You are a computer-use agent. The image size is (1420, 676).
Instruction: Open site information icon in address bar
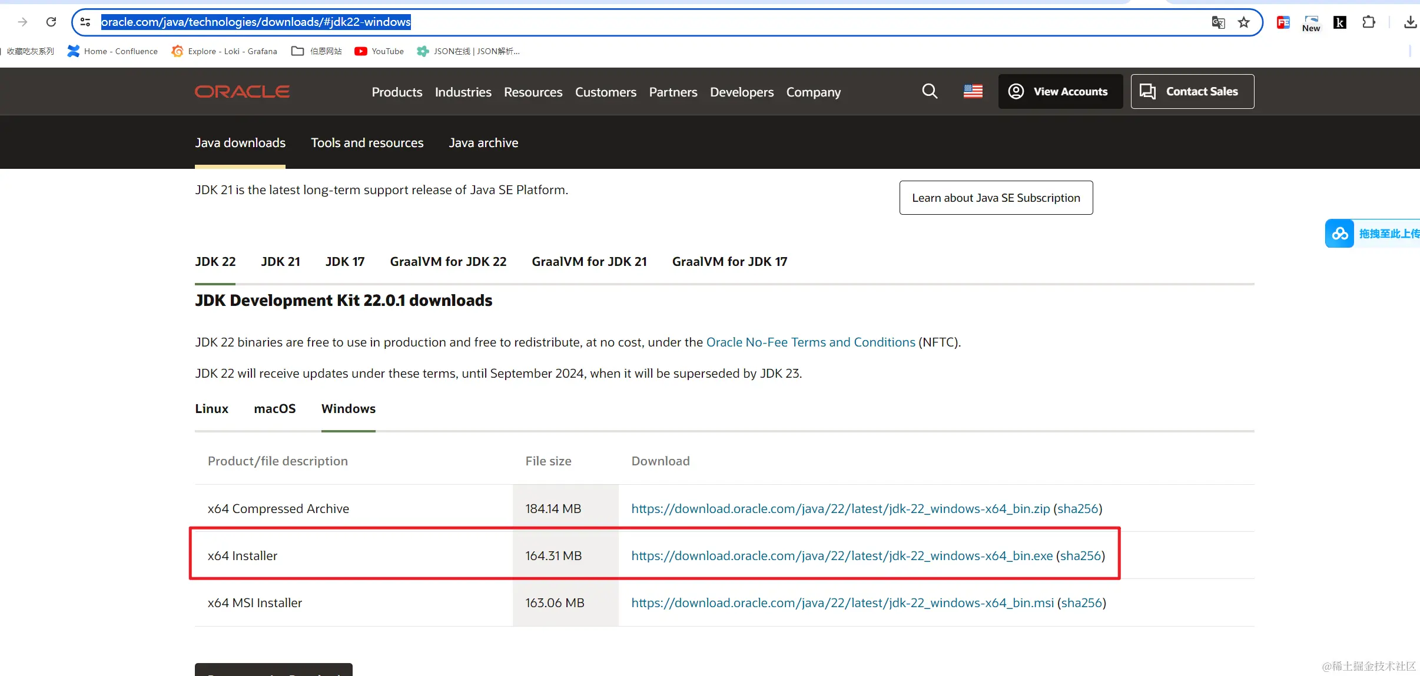[x=85, y=22]
